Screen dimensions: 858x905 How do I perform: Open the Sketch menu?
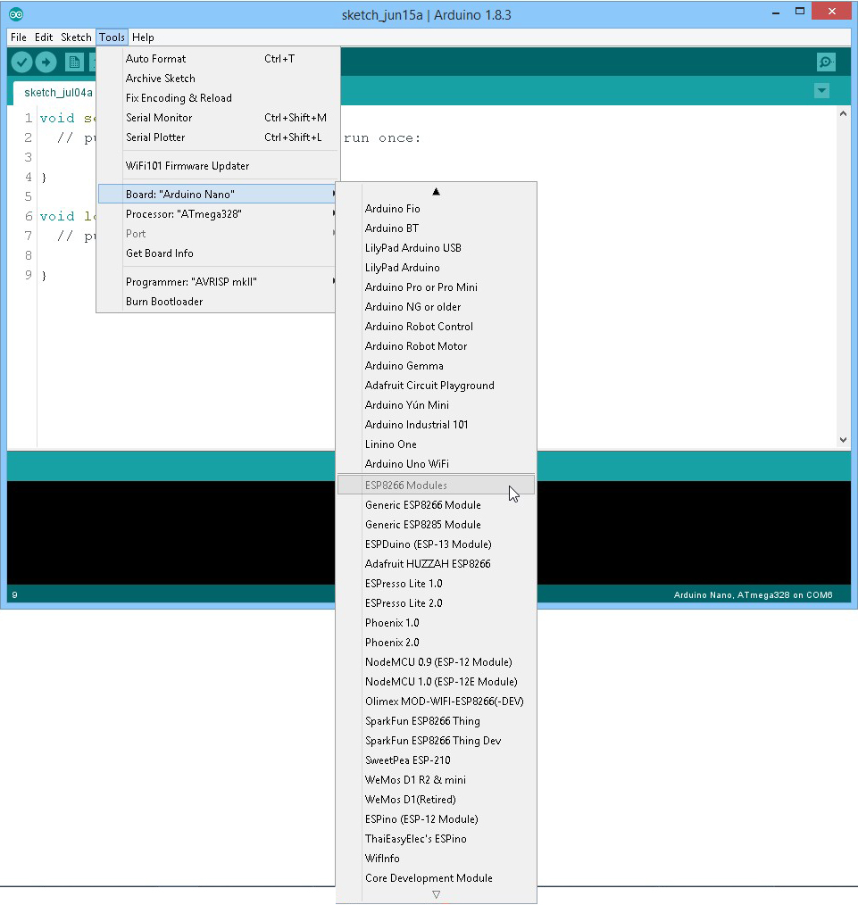[x=76, y=37]
